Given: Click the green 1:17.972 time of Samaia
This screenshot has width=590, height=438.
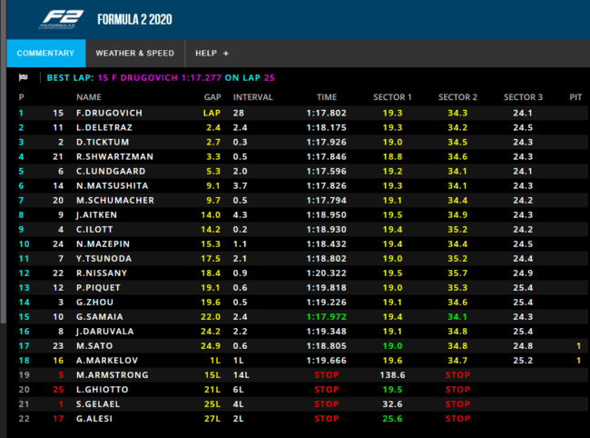Looking at the screenshot, I should click(x=327, y=317).
